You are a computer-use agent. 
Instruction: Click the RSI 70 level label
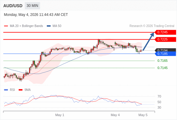(x=159, y=96)
